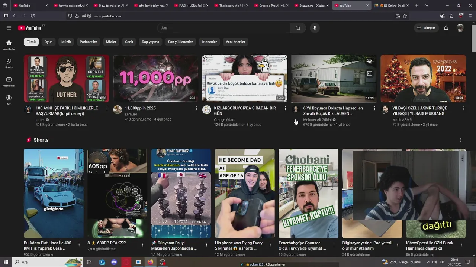Open options for 630PP PEAK short
This screenshot has height=267, width=476.
[143, 245]
